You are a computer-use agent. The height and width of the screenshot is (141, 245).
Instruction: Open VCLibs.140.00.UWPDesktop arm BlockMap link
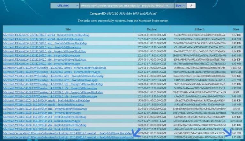(54, 76)
